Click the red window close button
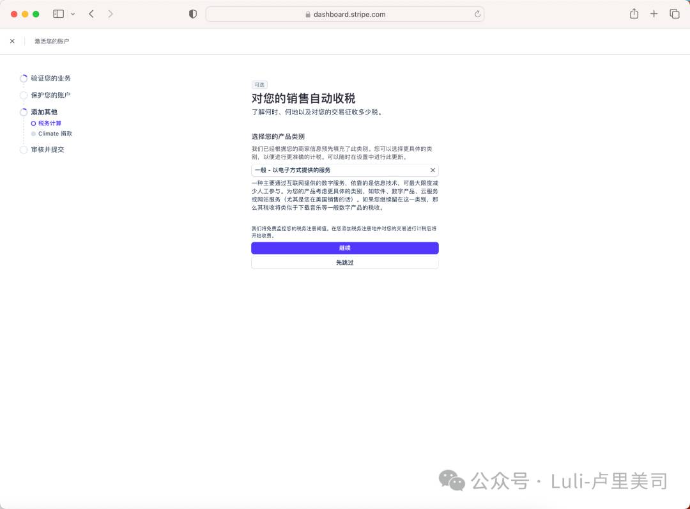The image size is (690, 509). [x=14, y=14]
